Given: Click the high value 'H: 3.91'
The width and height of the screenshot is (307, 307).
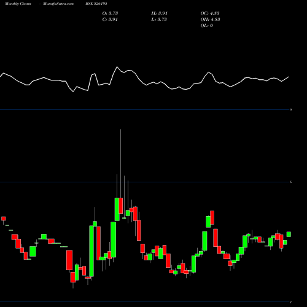Looking at the screenshot, I should (160, 13).
